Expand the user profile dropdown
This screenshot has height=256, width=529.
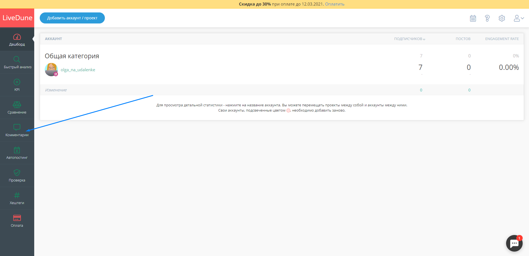518,18
